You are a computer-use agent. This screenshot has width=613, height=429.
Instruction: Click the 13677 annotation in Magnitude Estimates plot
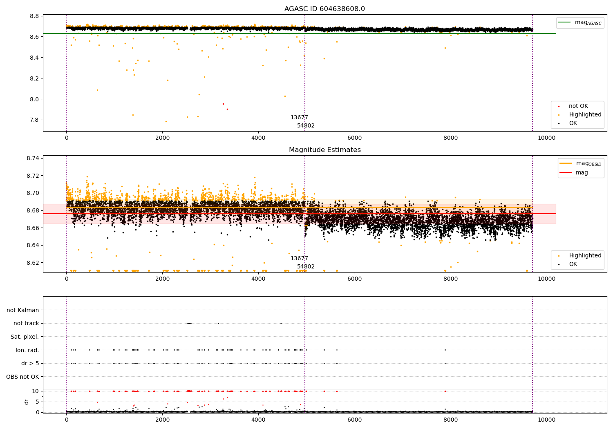coord(299,259)
